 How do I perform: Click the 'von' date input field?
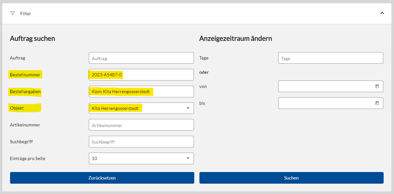331,86
